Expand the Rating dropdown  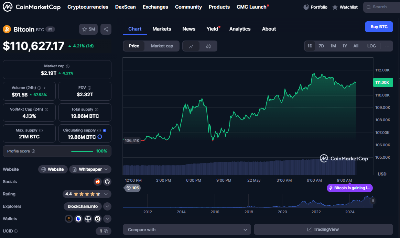point(106,194)
